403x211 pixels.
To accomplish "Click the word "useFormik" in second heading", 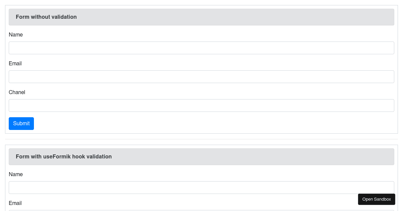I will pyautogui.click(x=56, y=157).
